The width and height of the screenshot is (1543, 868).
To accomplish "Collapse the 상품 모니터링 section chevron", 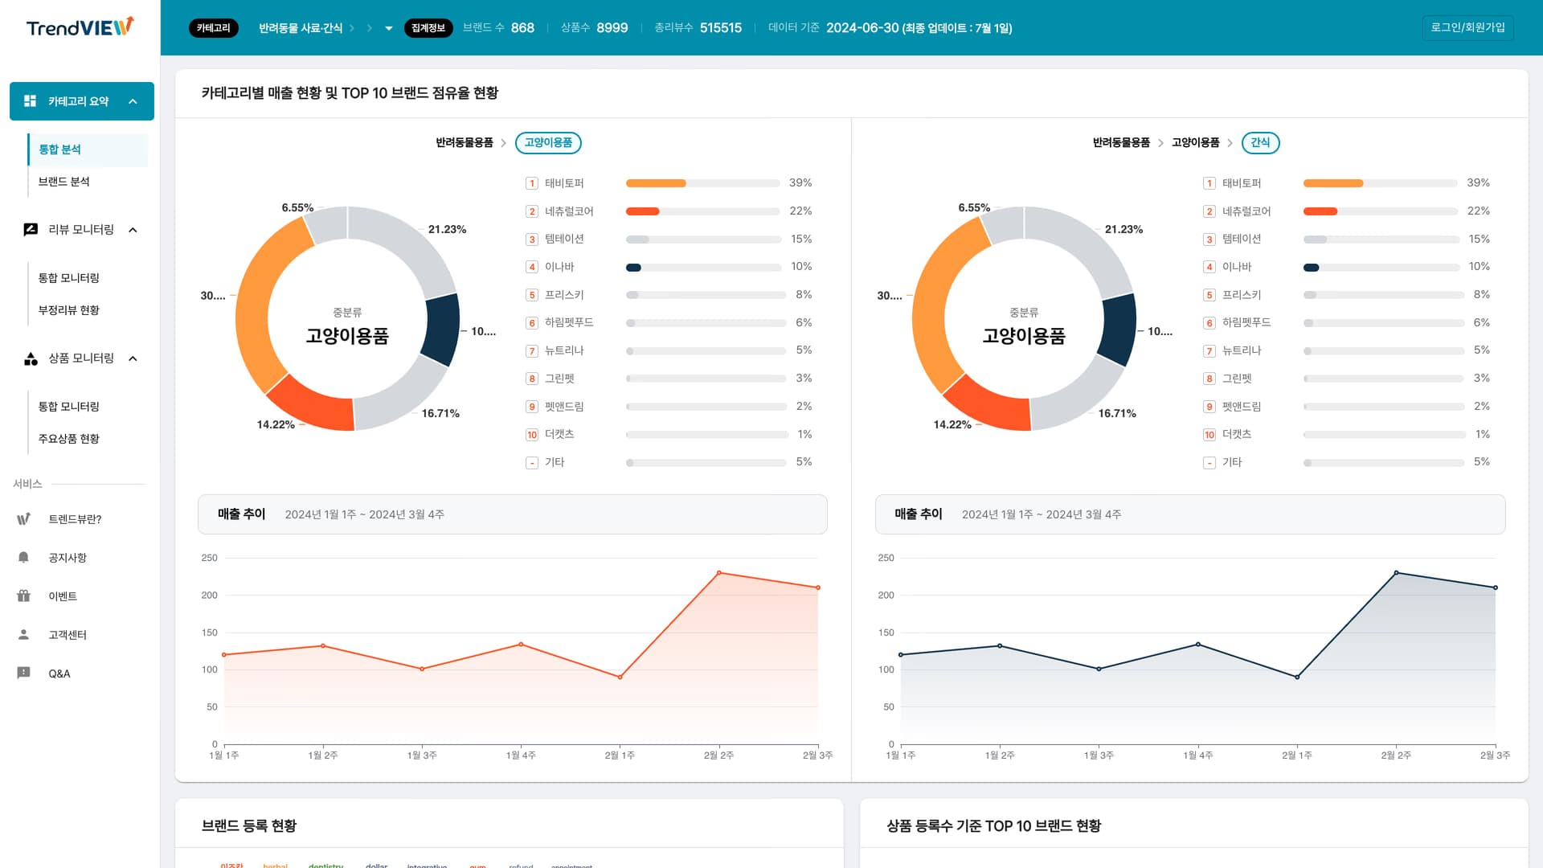I will [133, 358].
